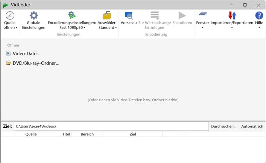
Task: Click the Ziel path input field
Action: pyautogui.click(x=111, y=126)
